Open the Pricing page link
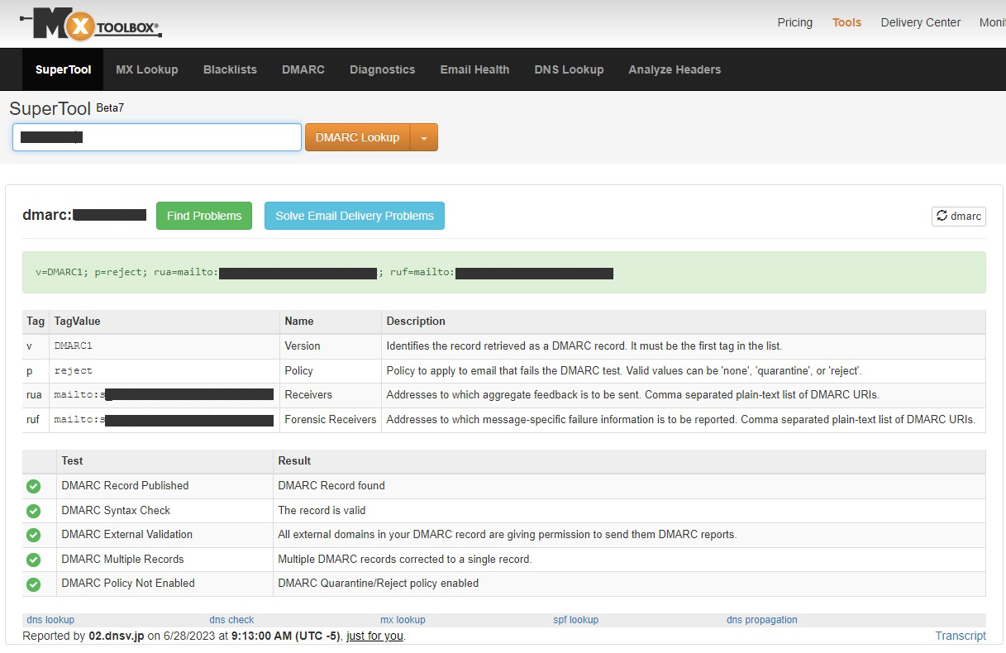Viewport: 1006px width, 653px height. pyautogui.click(x=795, y=22)
